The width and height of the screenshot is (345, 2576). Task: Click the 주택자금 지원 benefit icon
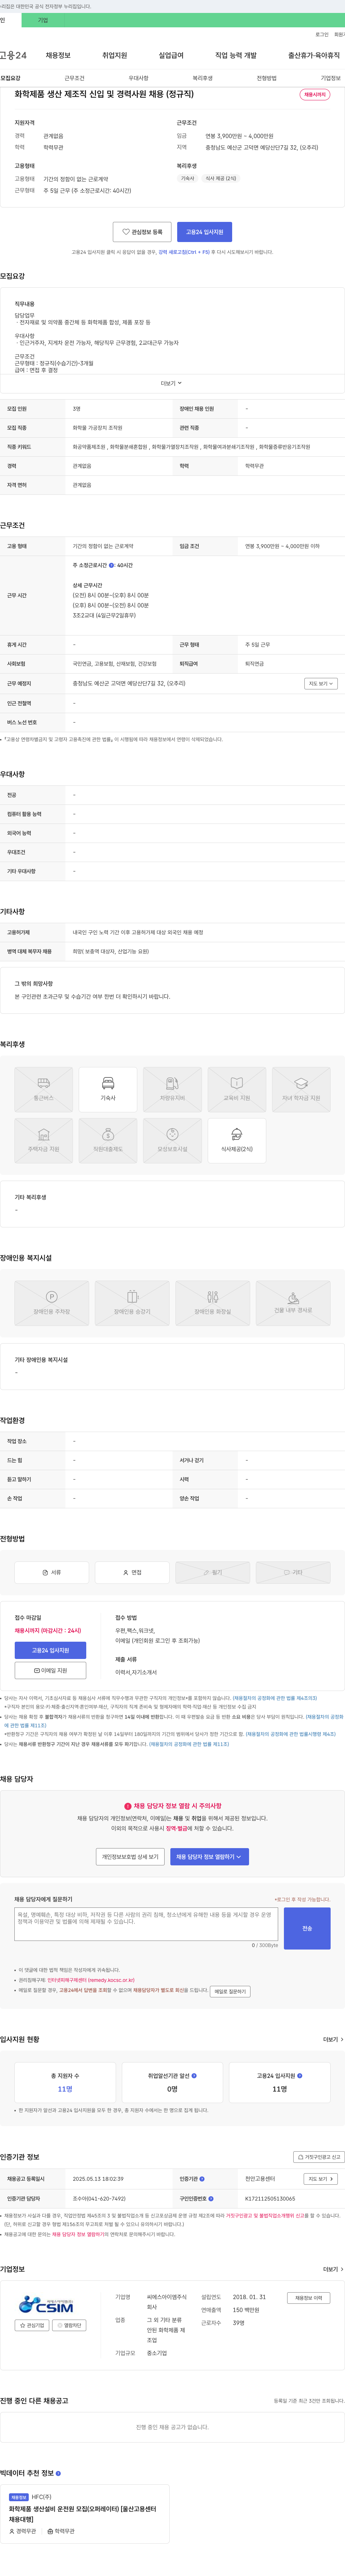click(x=43, y=1141)
